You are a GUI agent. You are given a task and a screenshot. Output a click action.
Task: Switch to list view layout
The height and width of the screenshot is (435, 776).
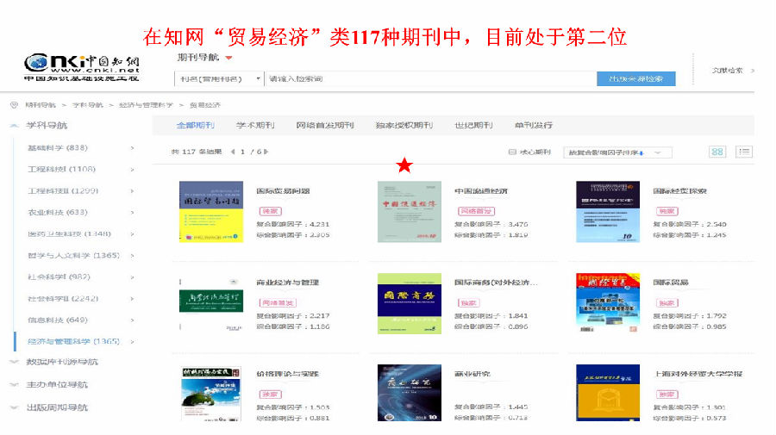tap(744, 152)
